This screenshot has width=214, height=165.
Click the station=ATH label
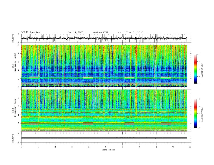click(x=100, y=32)
